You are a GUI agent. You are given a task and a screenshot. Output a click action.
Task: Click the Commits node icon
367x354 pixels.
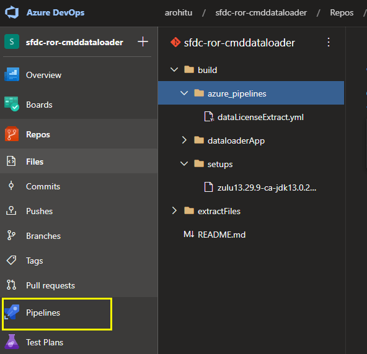[x=11, y=186]
